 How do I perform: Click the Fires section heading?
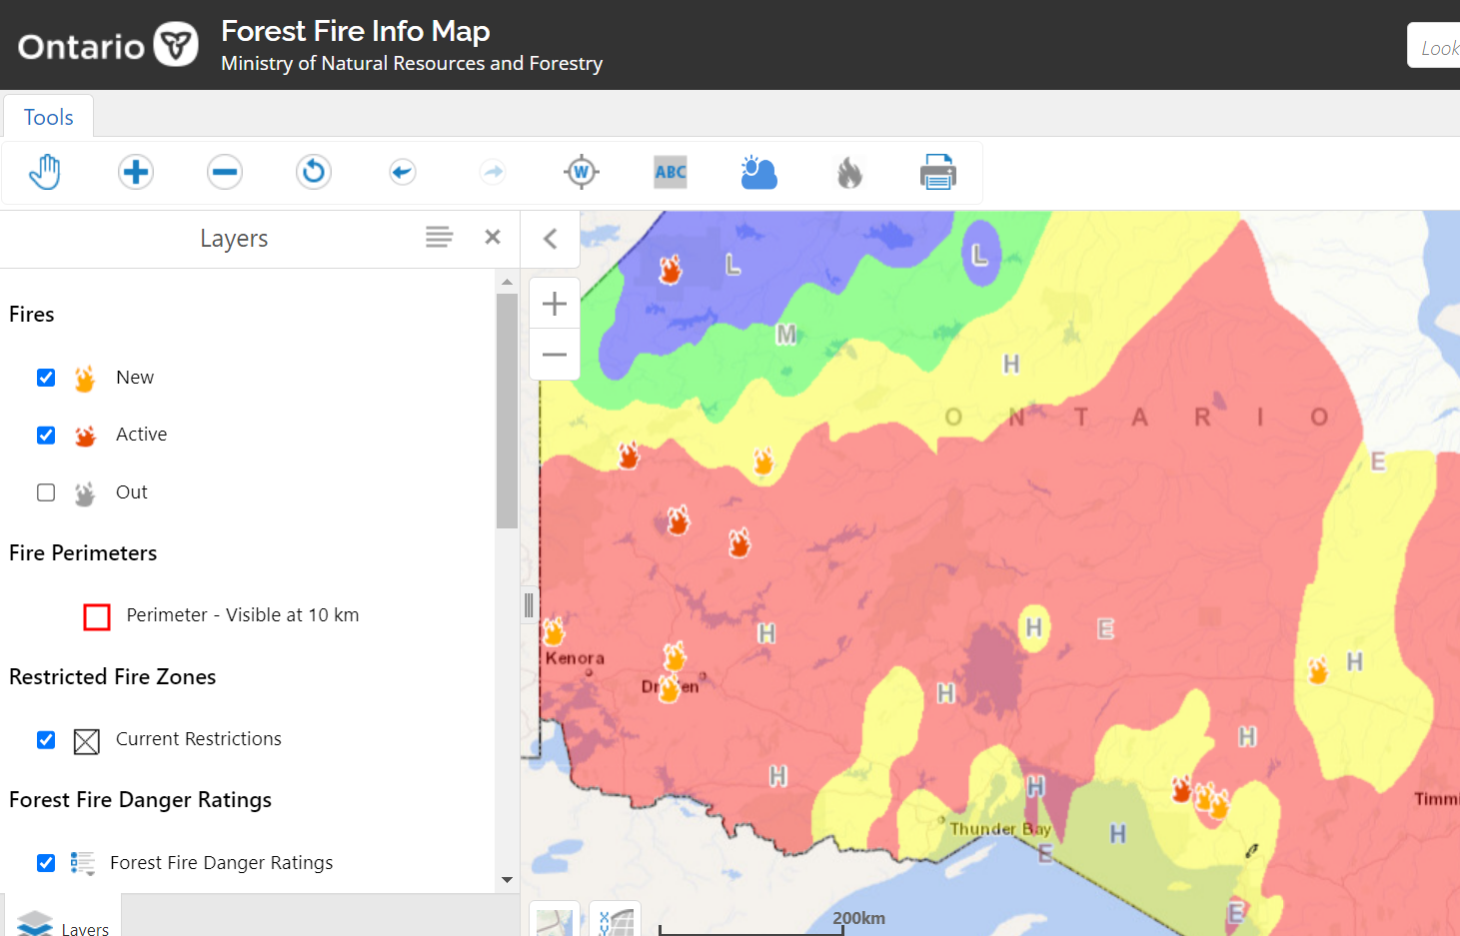click(x=31, y=315)
